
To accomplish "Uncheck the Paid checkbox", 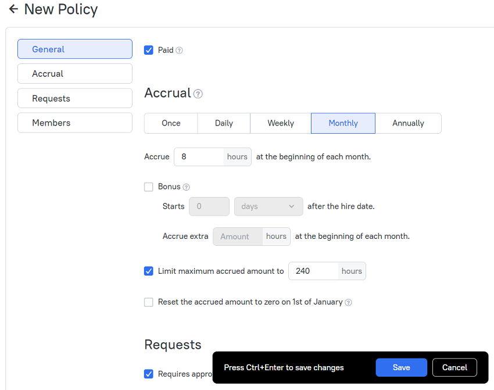I will coord(149,50).
